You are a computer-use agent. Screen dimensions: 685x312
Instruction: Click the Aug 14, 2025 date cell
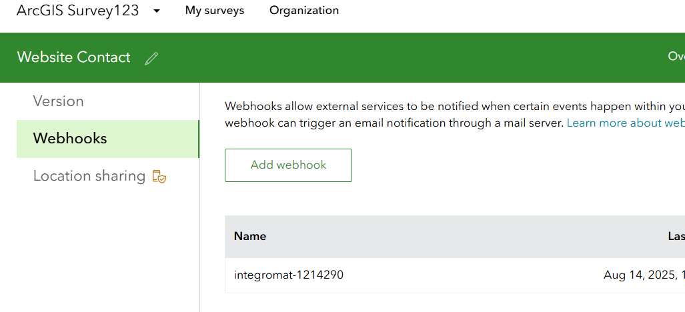(x=644, y=275)
